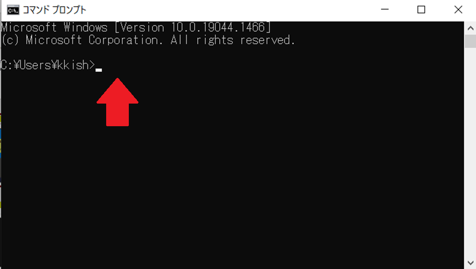Viewport: 476px width, 269px height.
Task: Click the vertical scrollbar thumb
Action: tap(470, 41)
